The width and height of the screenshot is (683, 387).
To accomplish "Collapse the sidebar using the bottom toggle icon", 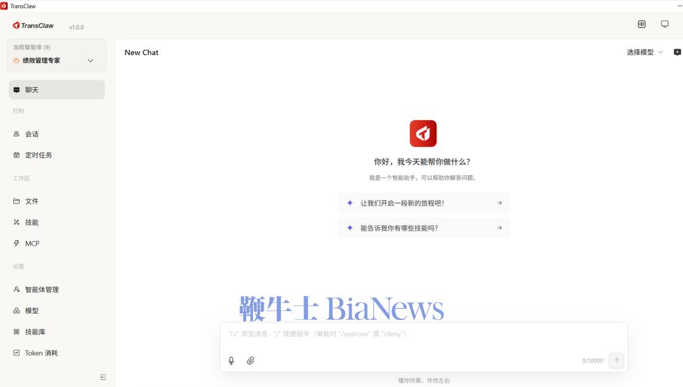I will [x=103, y=377].
